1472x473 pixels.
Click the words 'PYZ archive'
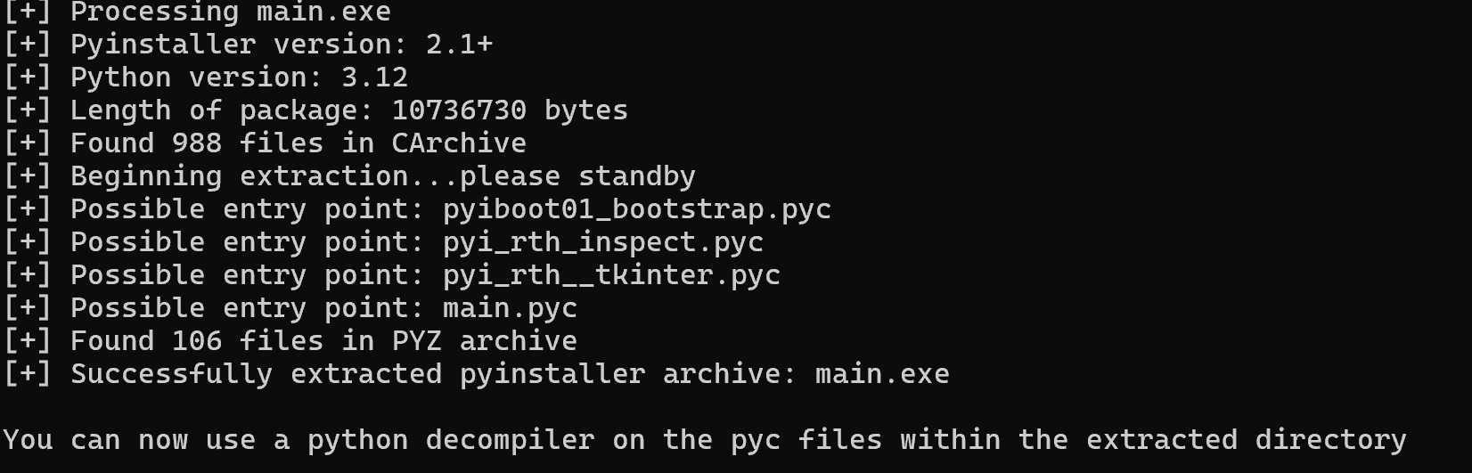tap(484, 341)
